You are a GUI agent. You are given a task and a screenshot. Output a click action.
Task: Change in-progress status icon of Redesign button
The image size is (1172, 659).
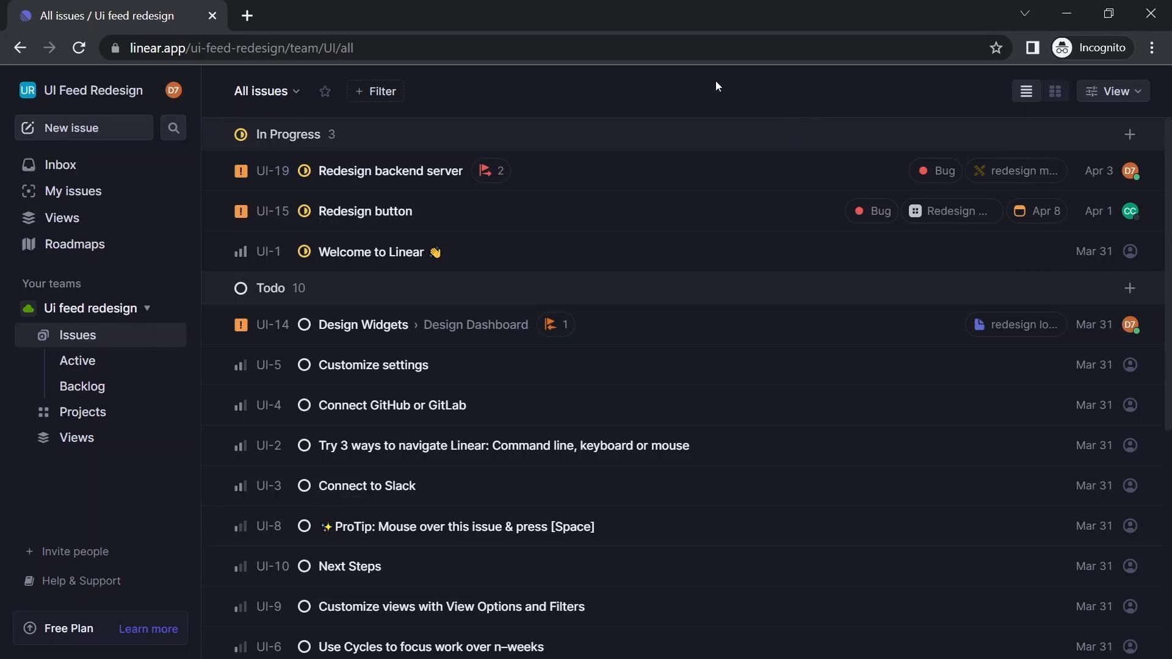coord(304,211)
